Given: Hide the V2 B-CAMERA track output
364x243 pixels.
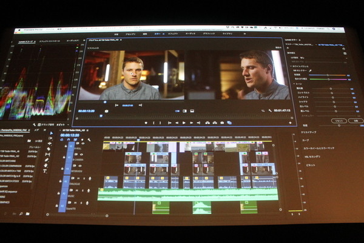Looking at the screenshot, I should coord(81,154).
